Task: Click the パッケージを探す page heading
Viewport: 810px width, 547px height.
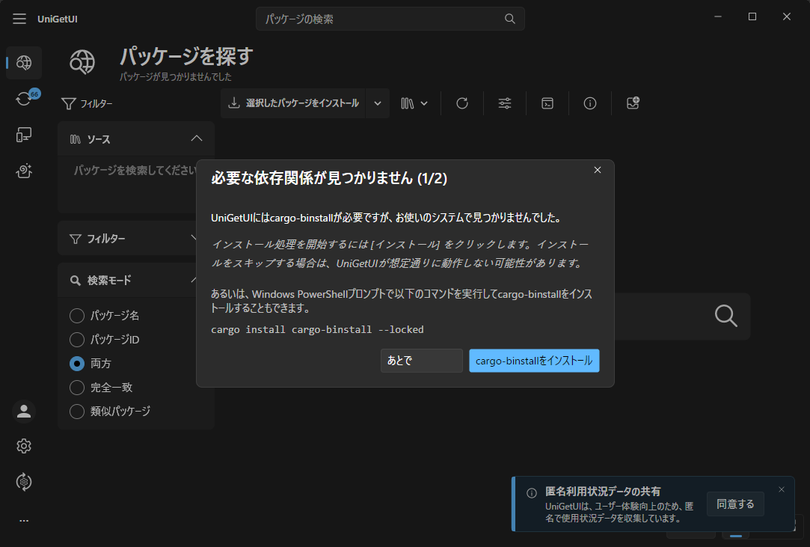Action: (x=186, y=56)
